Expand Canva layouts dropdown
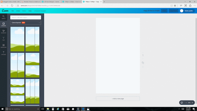 (26, 23)
